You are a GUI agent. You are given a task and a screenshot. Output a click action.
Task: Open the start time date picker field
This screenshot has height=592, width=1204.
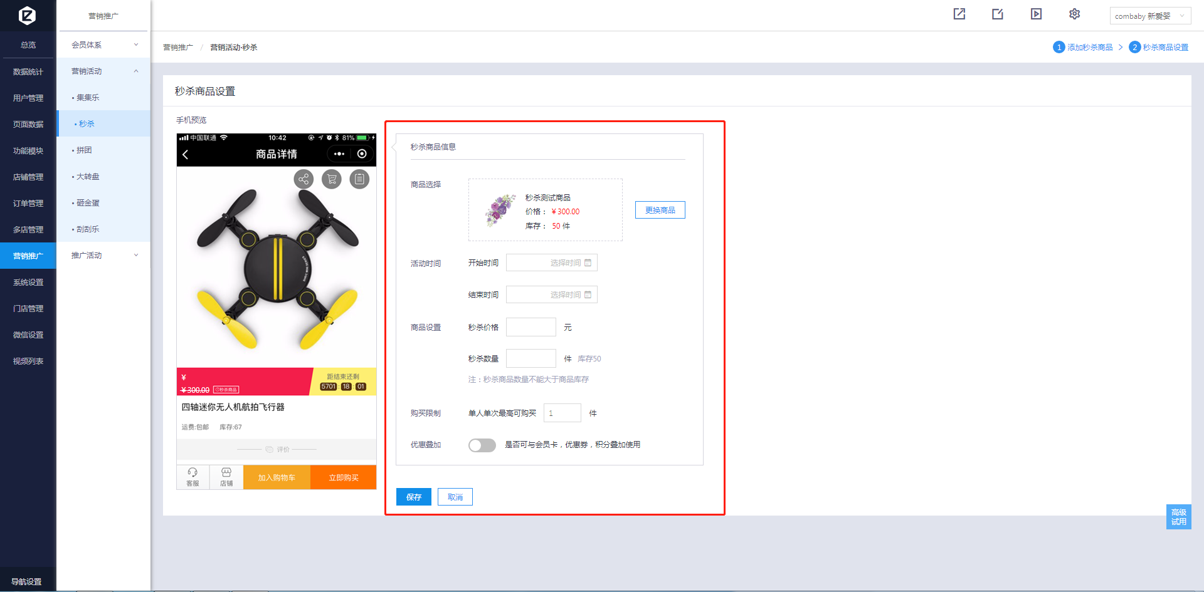[x=551, y=262]
